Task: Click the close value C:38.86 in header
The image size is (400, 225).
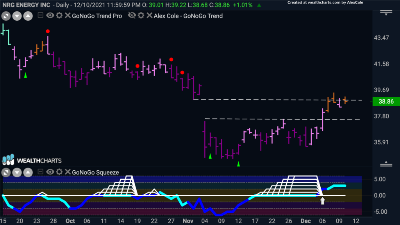Action: (220, 5)
